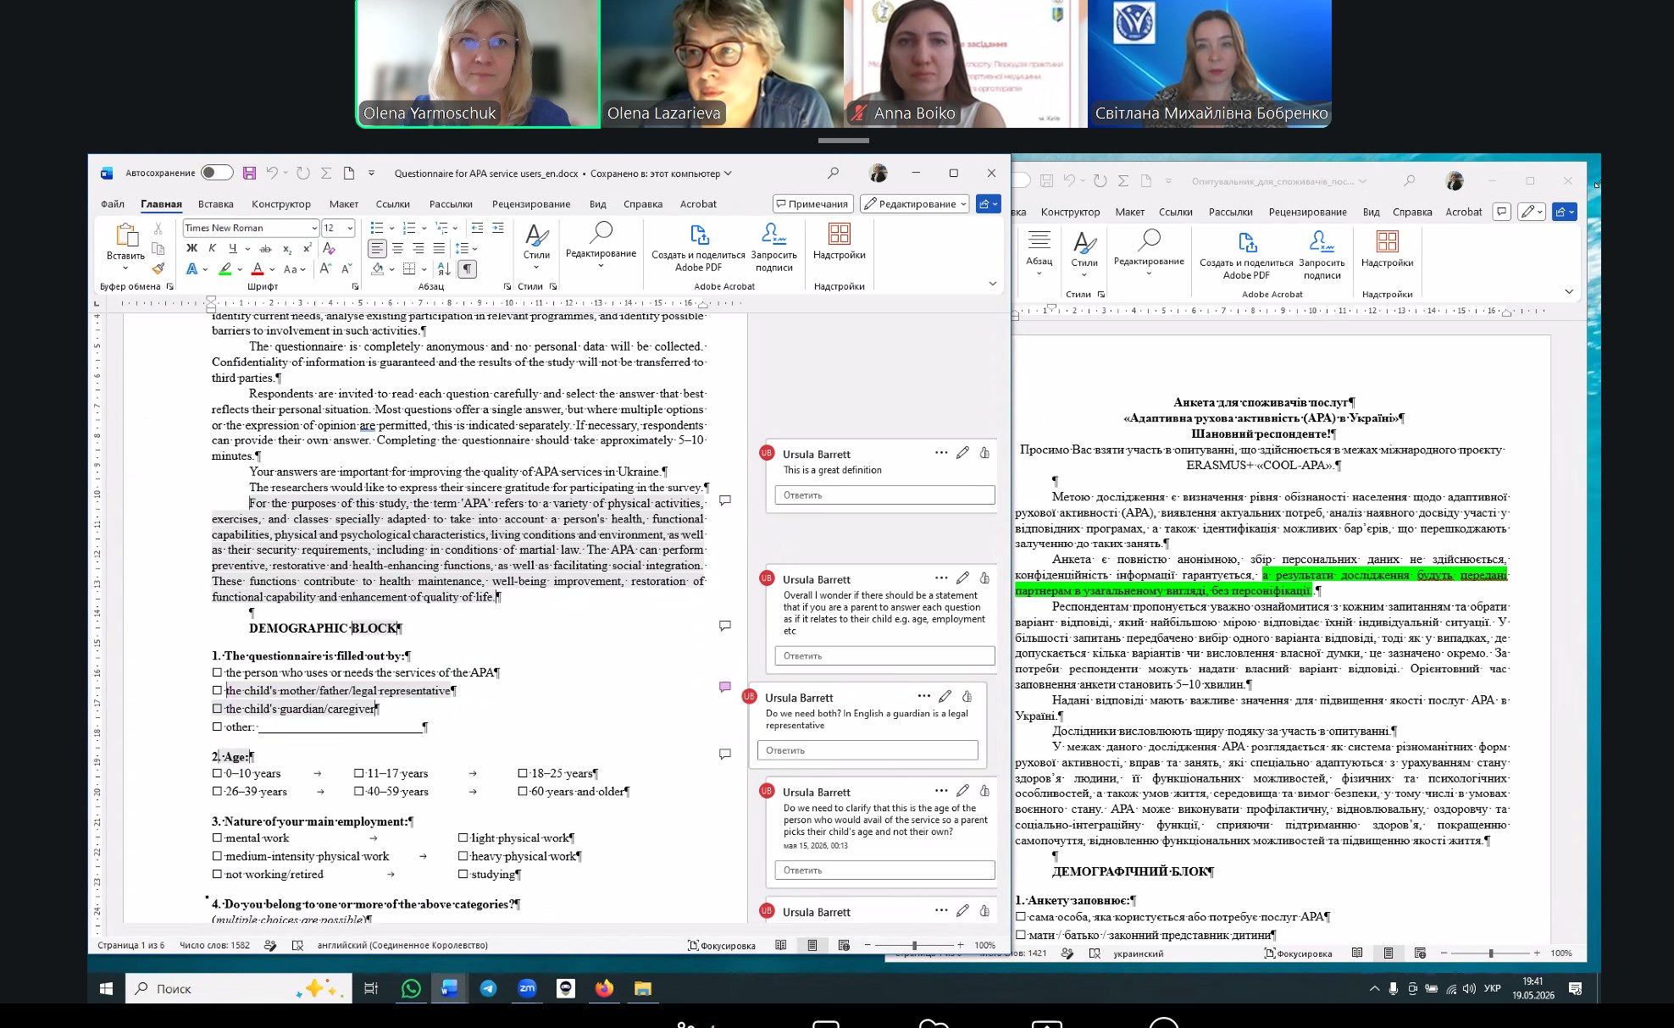
Task: Check 'the child's mother/father/legal representative' box
Action: pos(217,690)
